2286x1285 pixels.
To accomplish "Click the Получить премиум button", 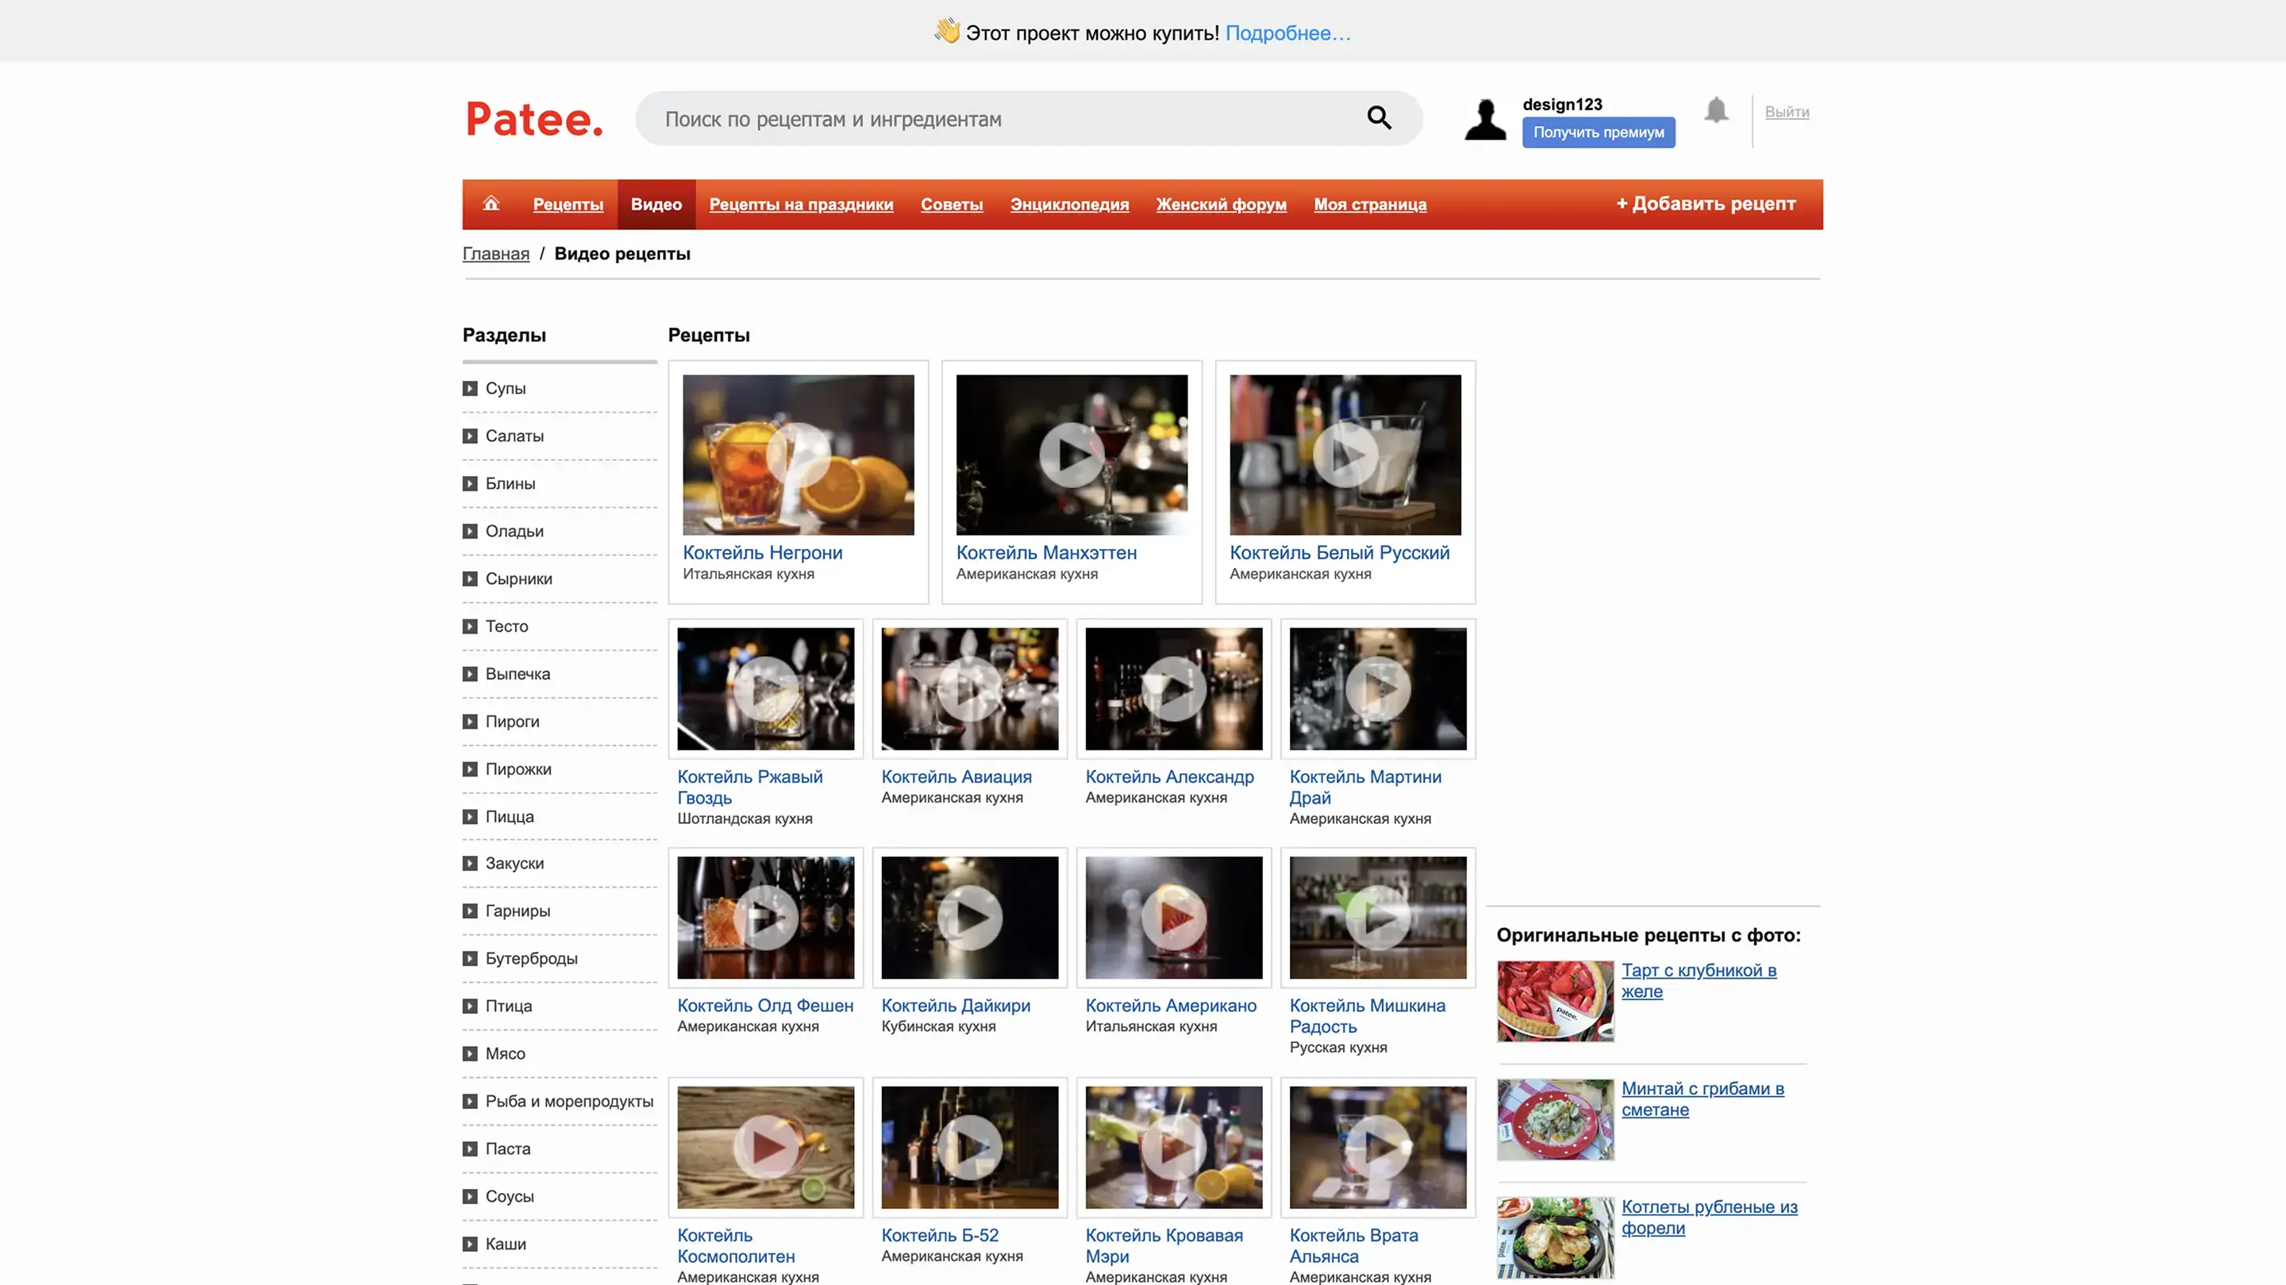I will (x=1599, y=132).
